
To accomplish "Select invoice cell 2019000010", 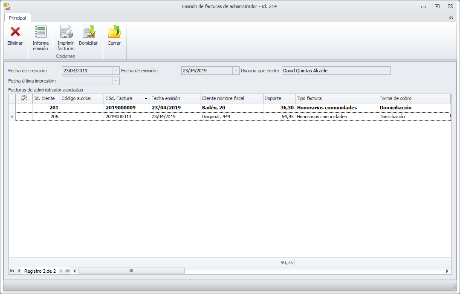I will pyautogui.click(x=127, y=117).
